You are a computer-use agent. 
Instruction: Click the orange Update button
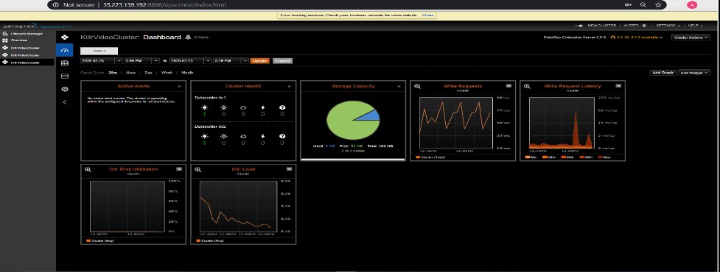pyautogui.click(x=260, y=60)
